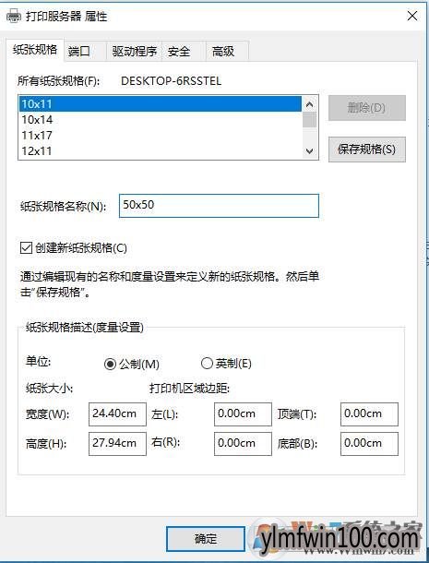Image resolution: width=429 pixels, height=563 pixels.
Task: Click the 高度(H) height field
Action: coord(117,444)
